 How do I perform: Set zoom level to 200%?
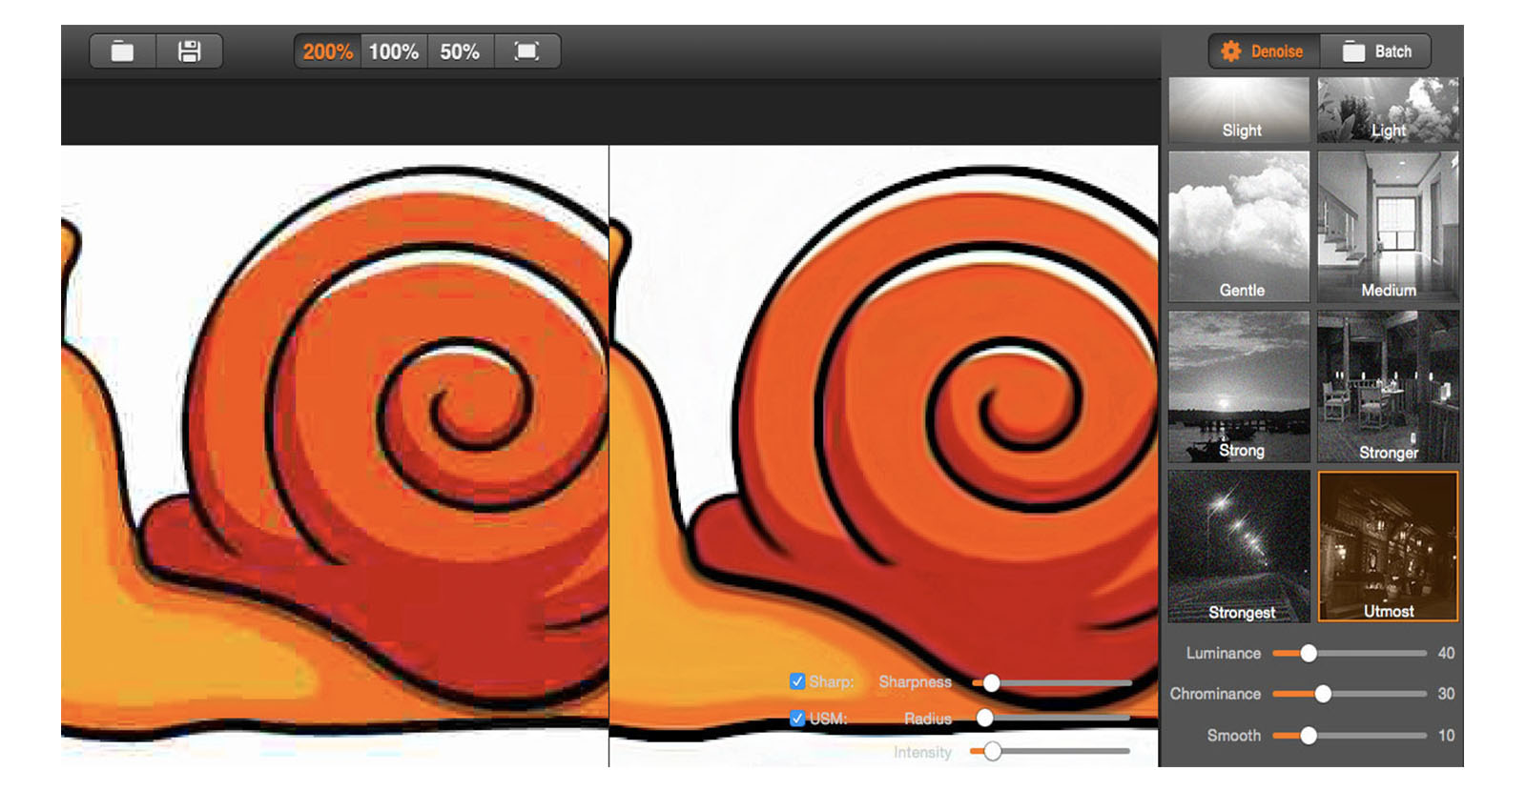[327, 51]
